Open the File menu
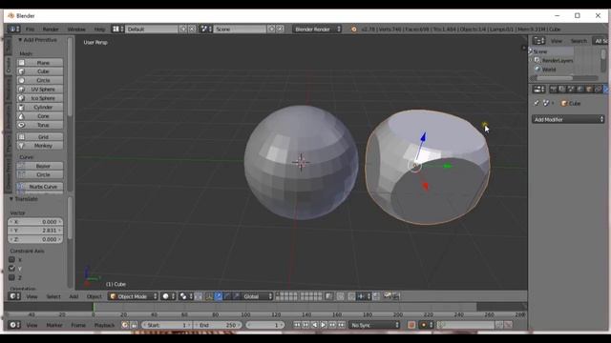 tap(30, 30)
